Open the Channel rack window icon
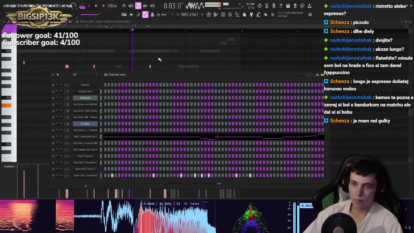 click(223, 15)
